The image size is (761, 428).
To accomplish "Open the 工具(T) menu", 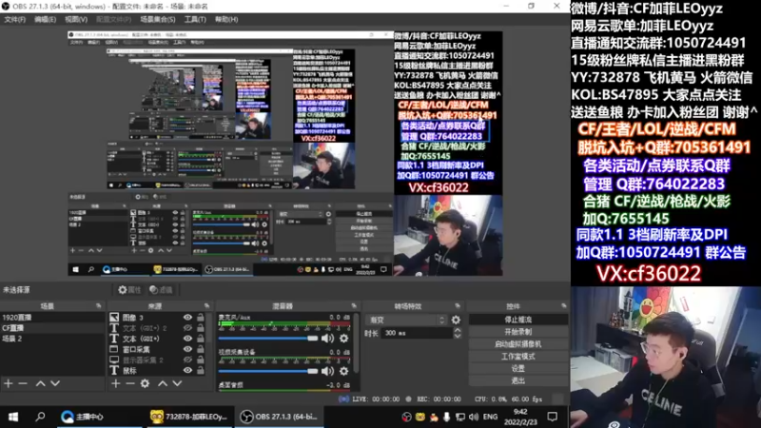I will point(195,19).
